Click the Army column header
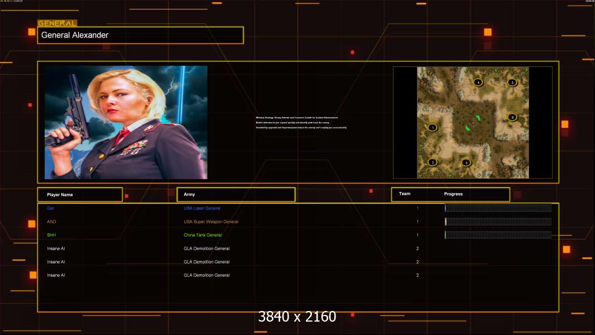 (x=236, y=195)
